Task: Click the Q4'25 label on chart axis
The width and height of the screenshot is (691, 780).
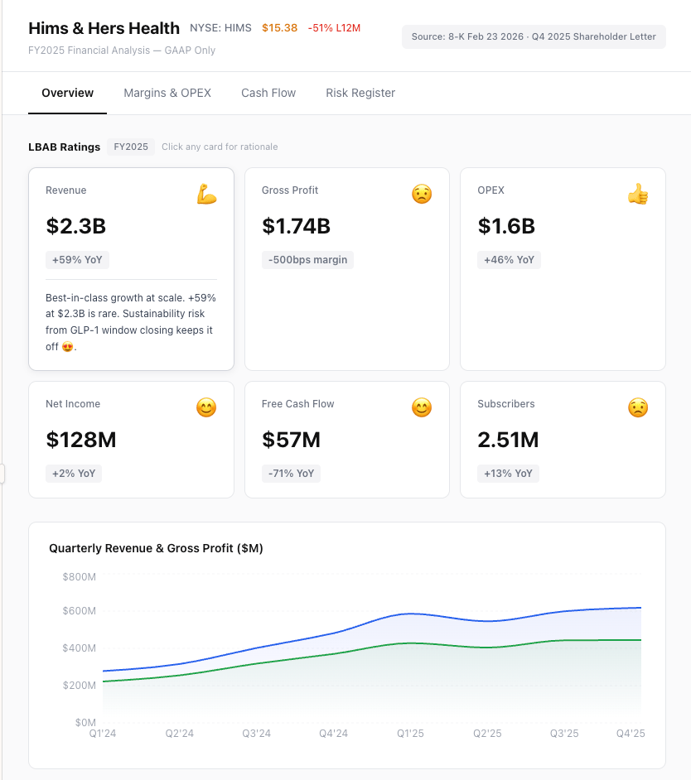Action: pos(631,734)
